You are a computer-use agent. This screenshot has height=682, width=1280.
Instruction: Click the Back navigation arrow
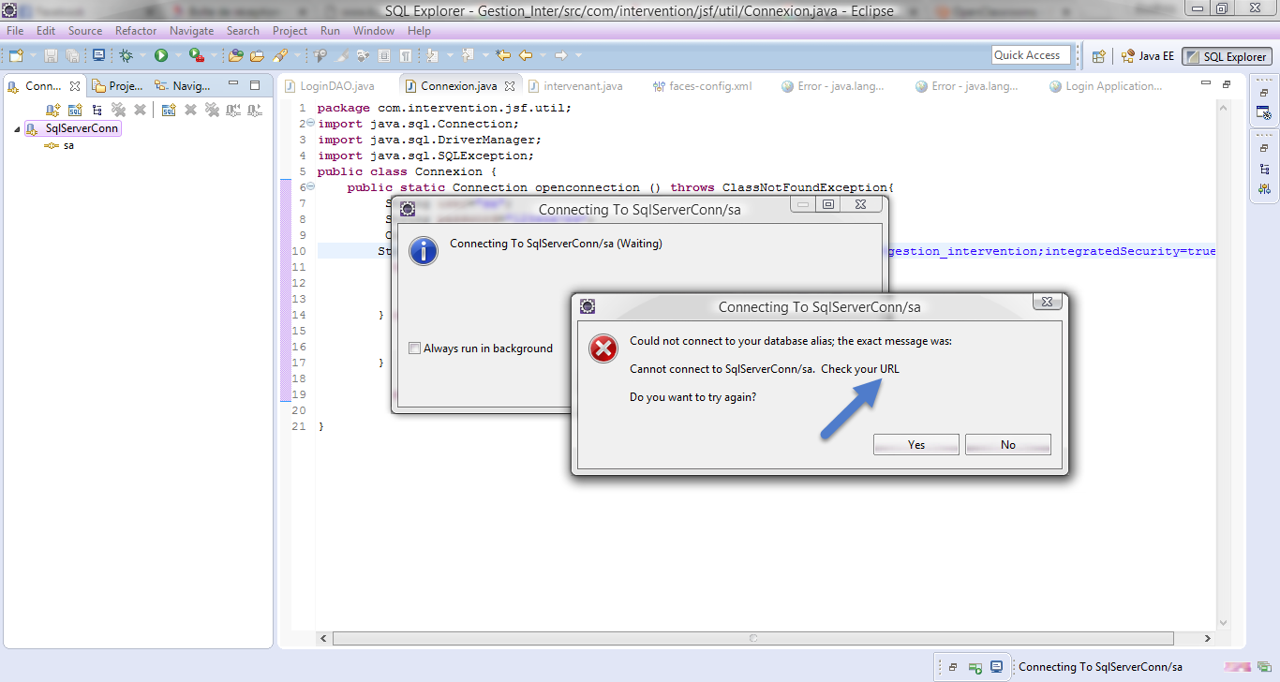[x=526, y=56]
